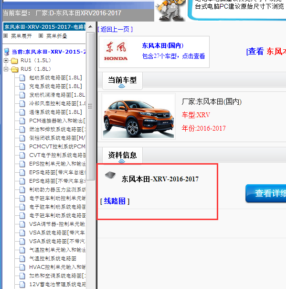
Task: Open 电子驻车制动控制单元 tree item
Action: tap(57, 198)
